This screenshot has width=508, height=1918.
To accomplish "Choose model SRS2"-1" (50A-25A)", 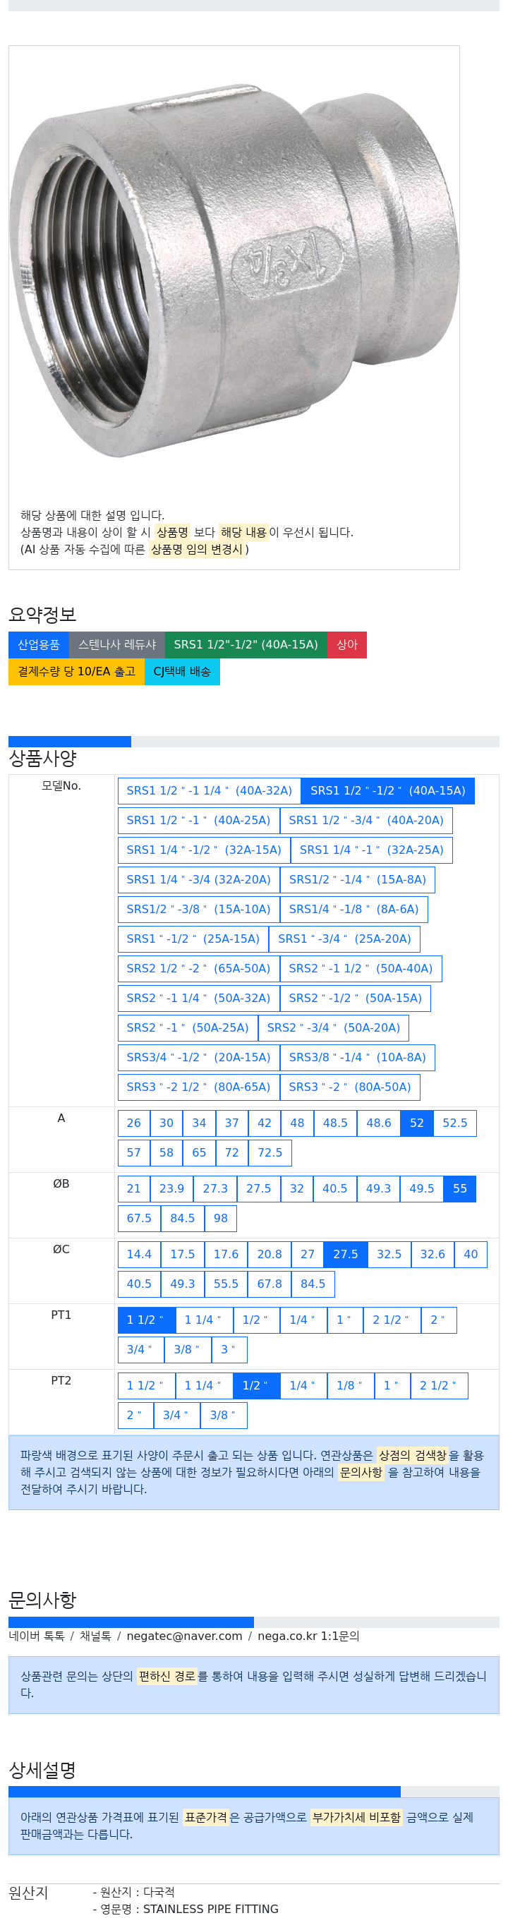I will coord(188,1027).
